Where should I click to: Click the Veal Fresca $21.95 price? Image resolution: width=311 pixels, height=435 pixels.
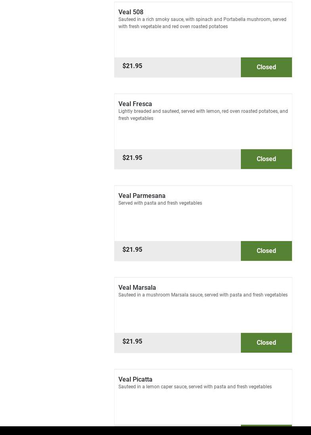click(132, 158)
